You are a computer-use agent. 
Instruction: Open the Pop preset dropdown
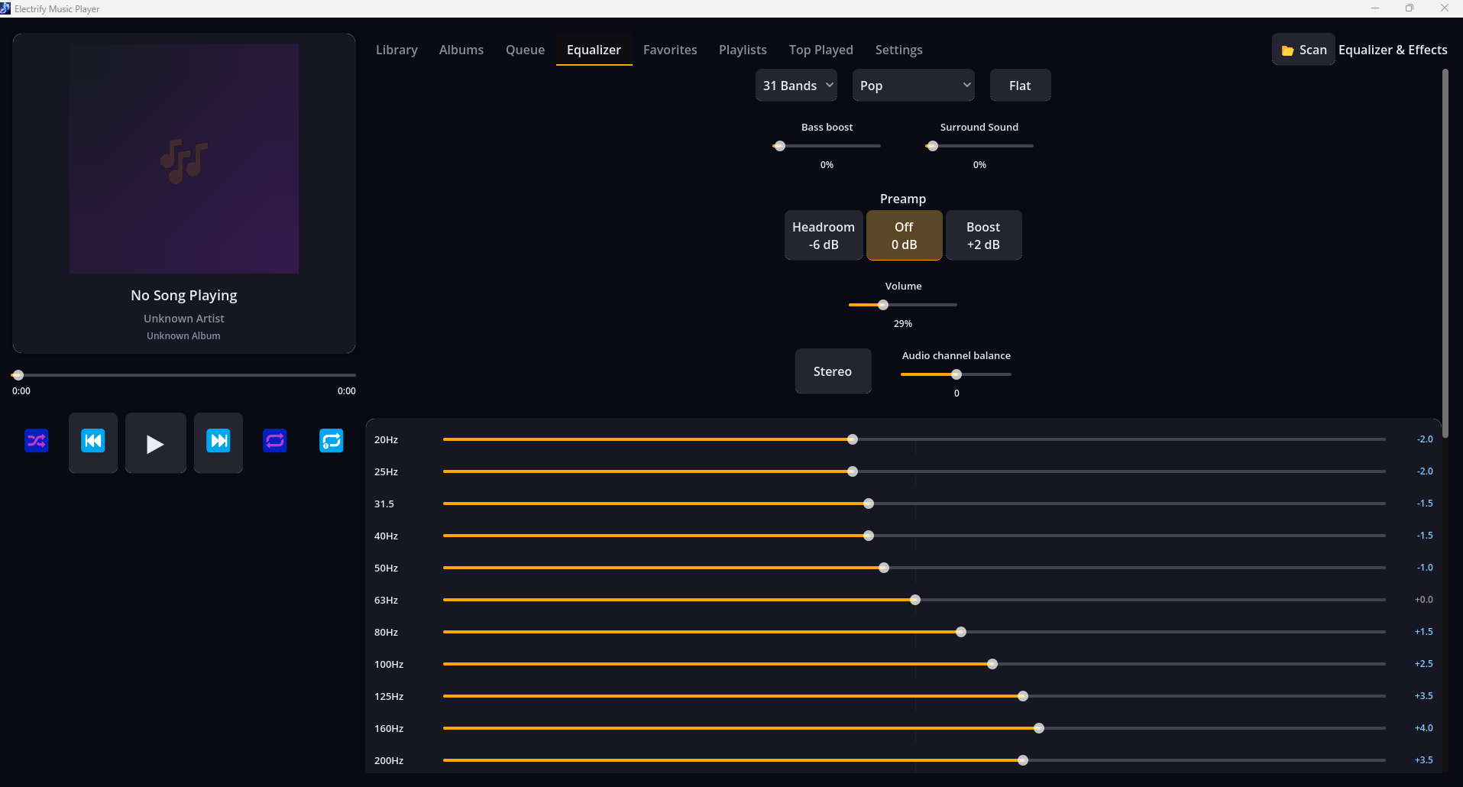914,86
